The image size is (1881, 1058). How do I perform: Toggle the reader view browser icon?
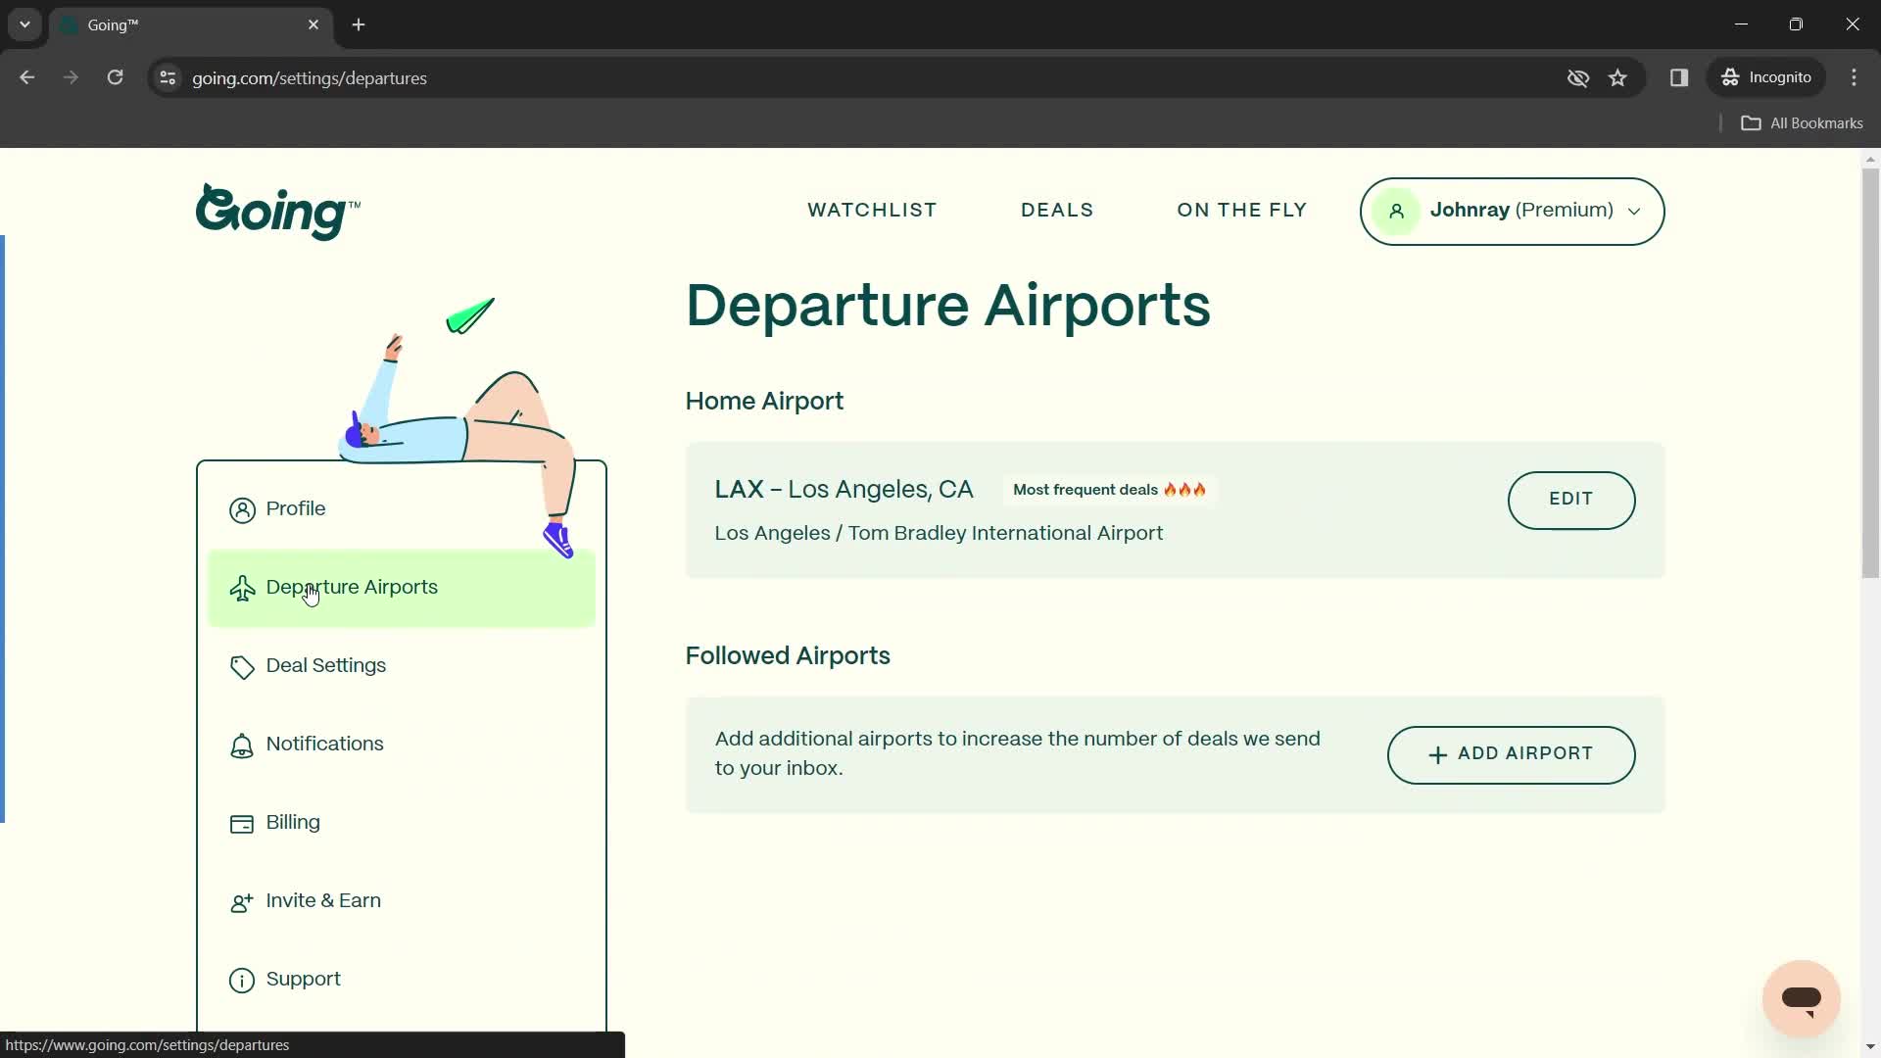coord(1679,77)
